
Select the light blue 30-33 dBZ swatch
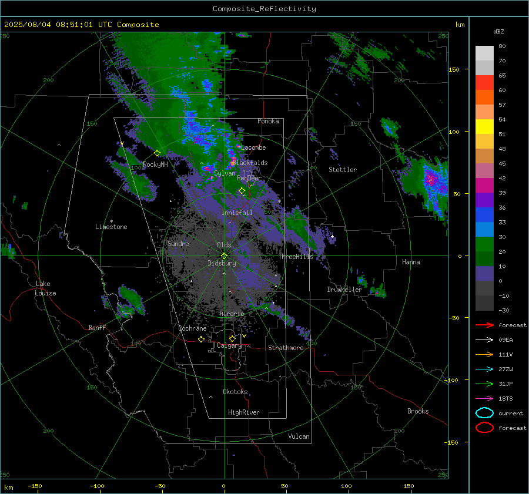coord(484,230)
